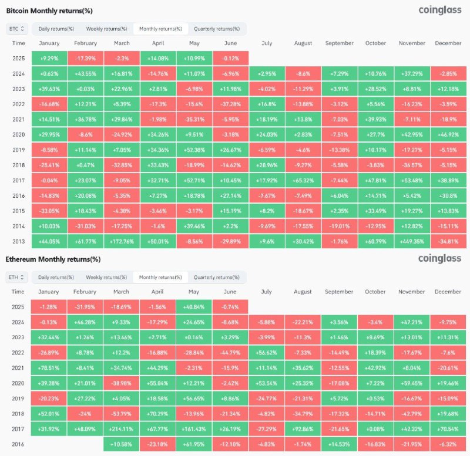Select Ethereum March 2017 +214.11% cell
Viewport: 470px width, 456px height.
[121, 429]
